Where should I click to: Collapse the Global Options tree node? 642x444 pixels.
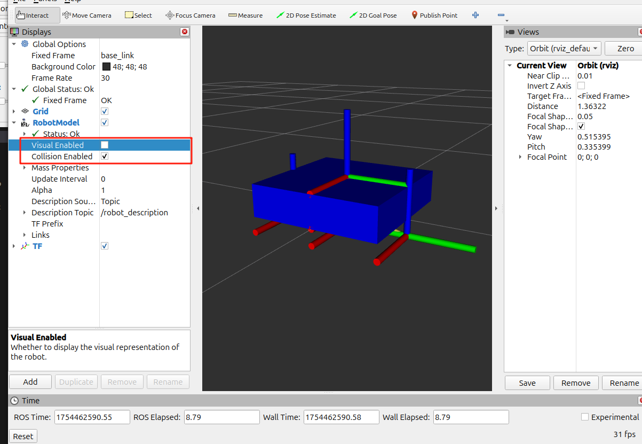click(14, 44)
